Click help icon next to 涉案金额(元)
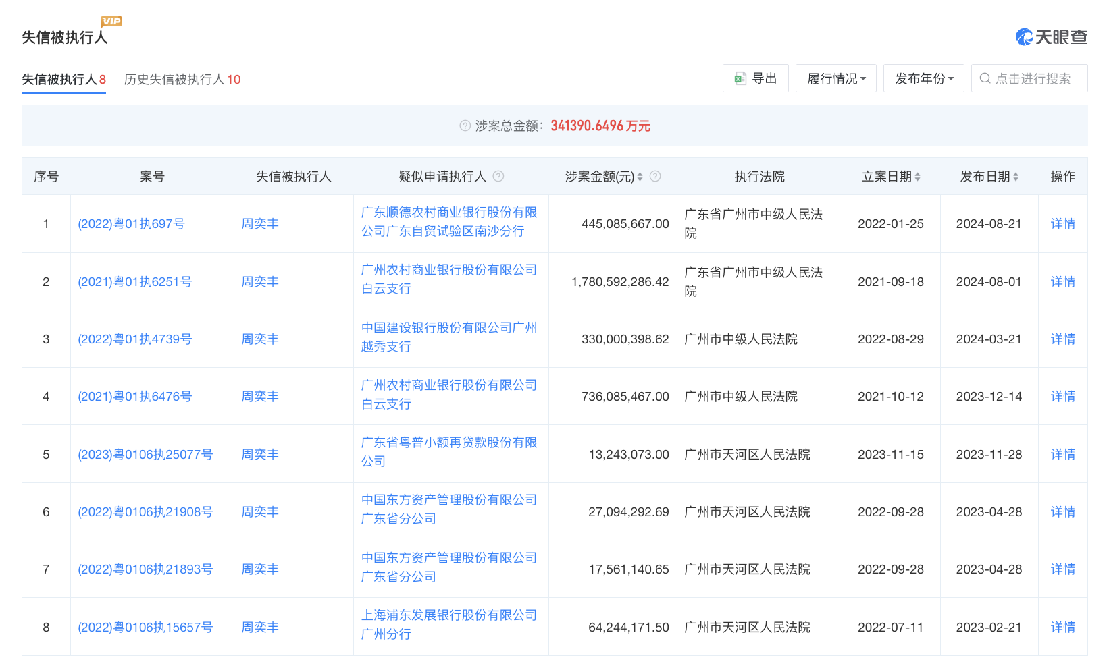The height and width of the screenshot is (668, 1109). coord(655,176)
